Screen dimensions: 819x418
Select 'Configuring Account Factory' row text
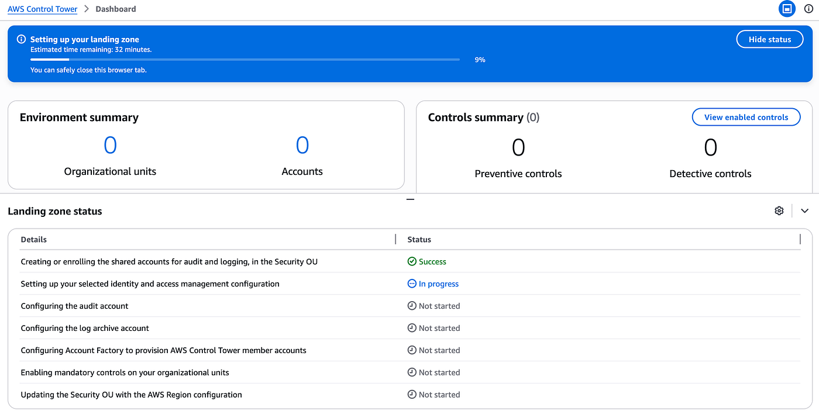163,350
